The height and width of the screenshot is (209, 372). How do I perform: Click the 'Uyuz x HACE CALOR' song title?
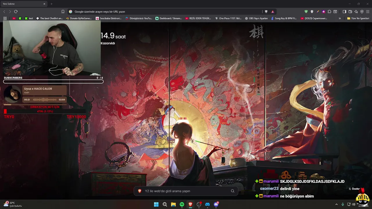(x=38, y=89)
